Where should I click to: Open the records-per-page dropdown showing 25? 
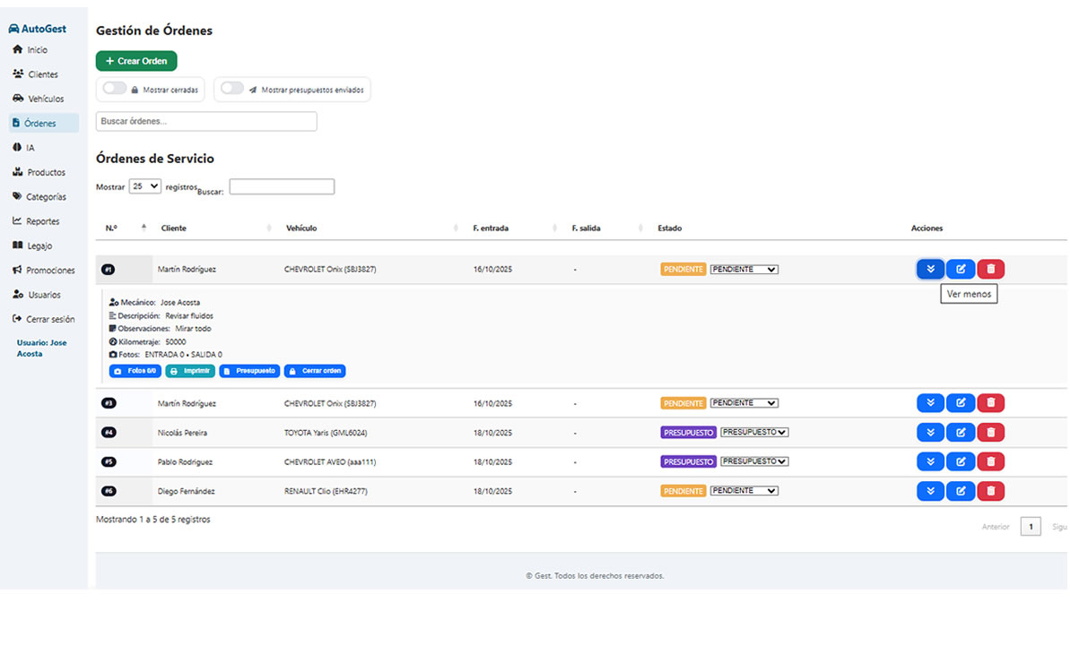(x=144, y=186)
